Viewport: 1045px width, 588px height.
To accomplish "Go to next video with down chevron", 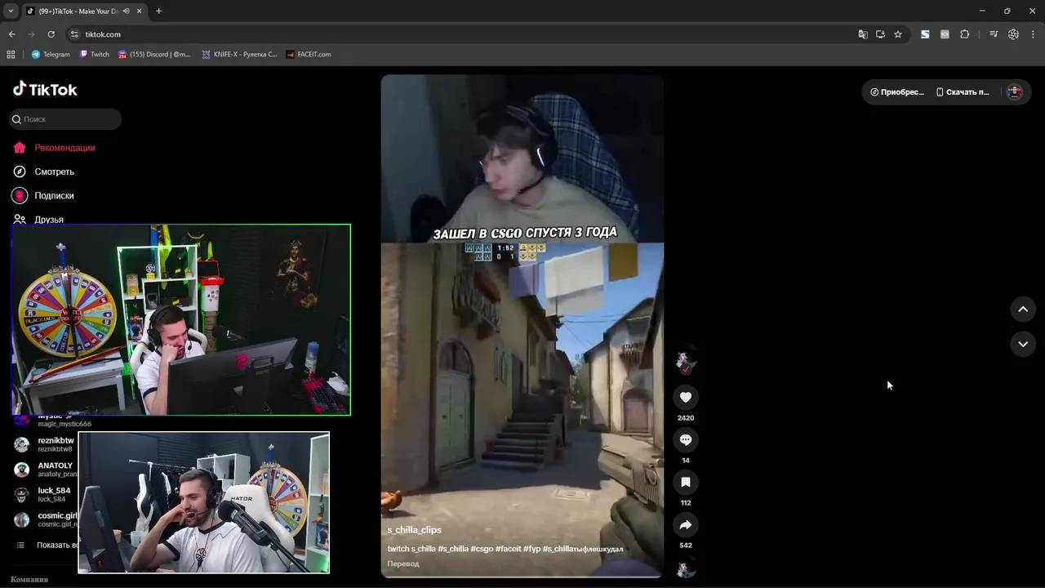I will point(1023,345).
